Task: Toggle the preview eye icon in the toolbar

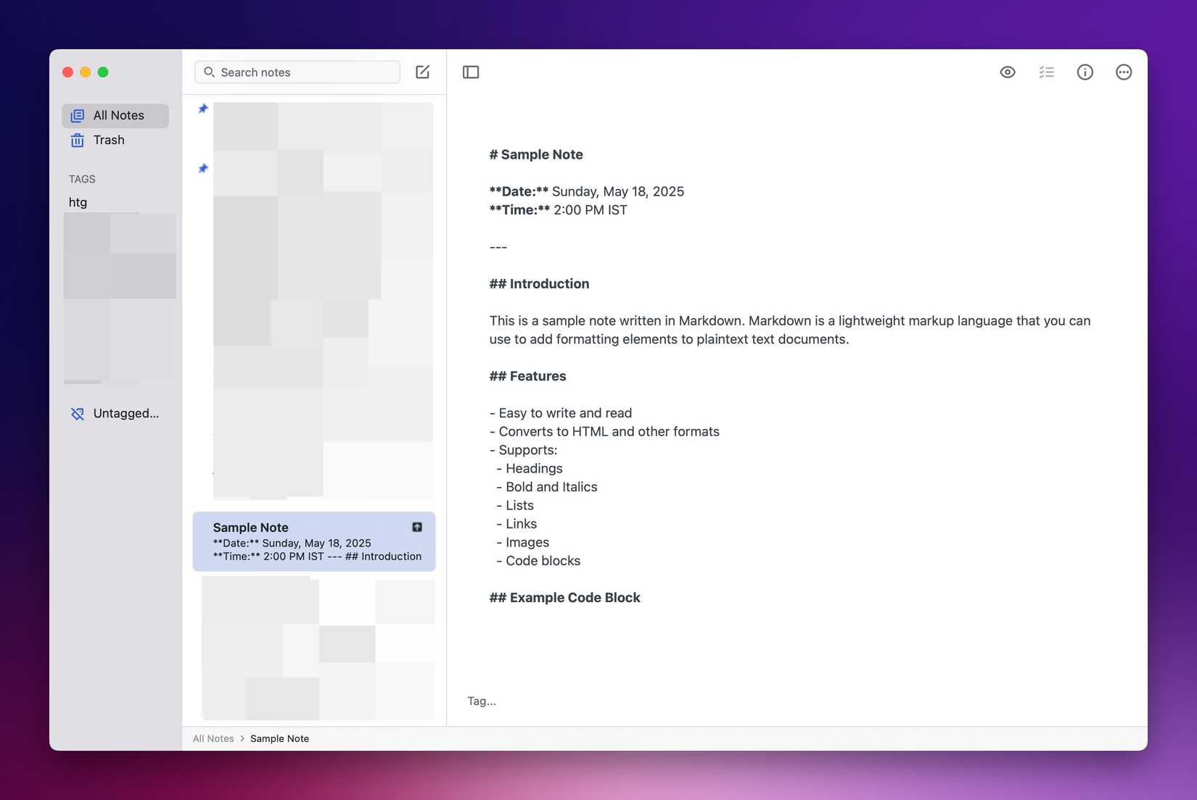Action: click(1007, 72)
